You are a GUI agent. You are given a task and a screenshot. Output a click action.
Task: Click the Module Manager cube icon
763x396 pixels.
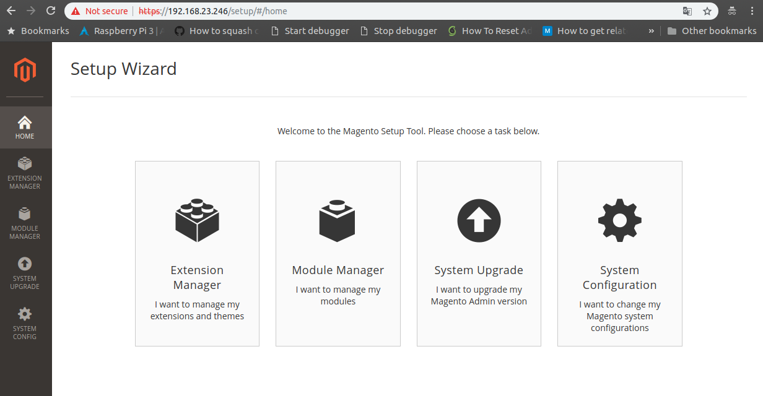point(338,220)
